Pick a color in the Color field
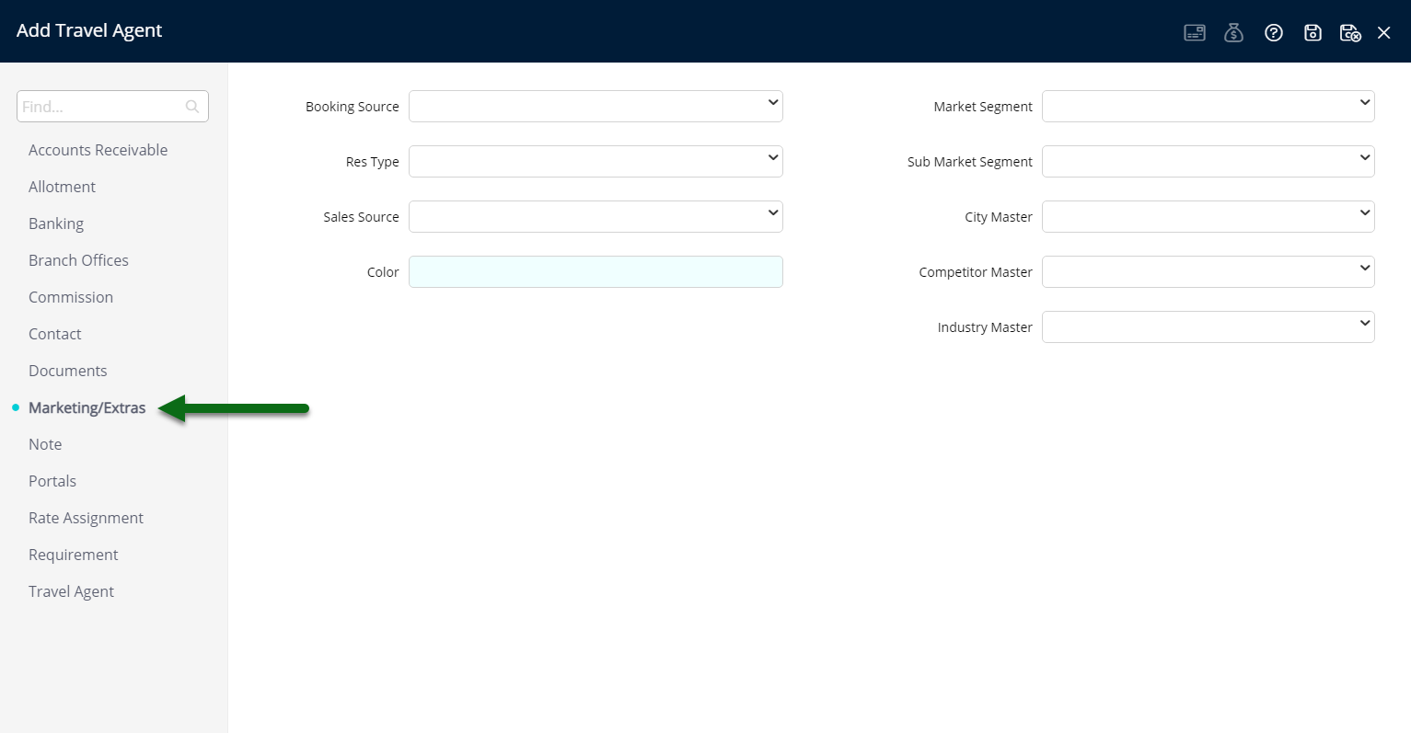The width and height of the screenshot is (1411, 733). (x=596, y=271)
